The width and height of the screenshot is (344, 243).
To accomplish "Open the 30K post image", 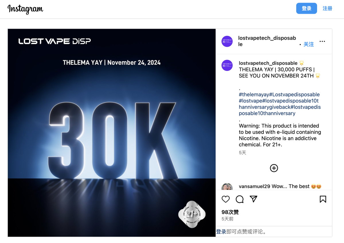I will click(112, 133).
